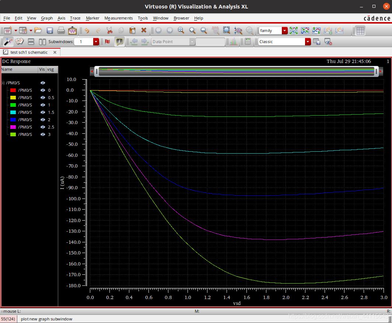Hide the vsg 0.5 trace
392x323 pixels.
(43, 98)
